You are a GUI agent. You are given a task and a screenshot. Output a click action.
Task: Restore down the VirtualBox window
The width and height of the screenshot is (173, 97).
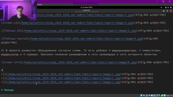(163, 2)
